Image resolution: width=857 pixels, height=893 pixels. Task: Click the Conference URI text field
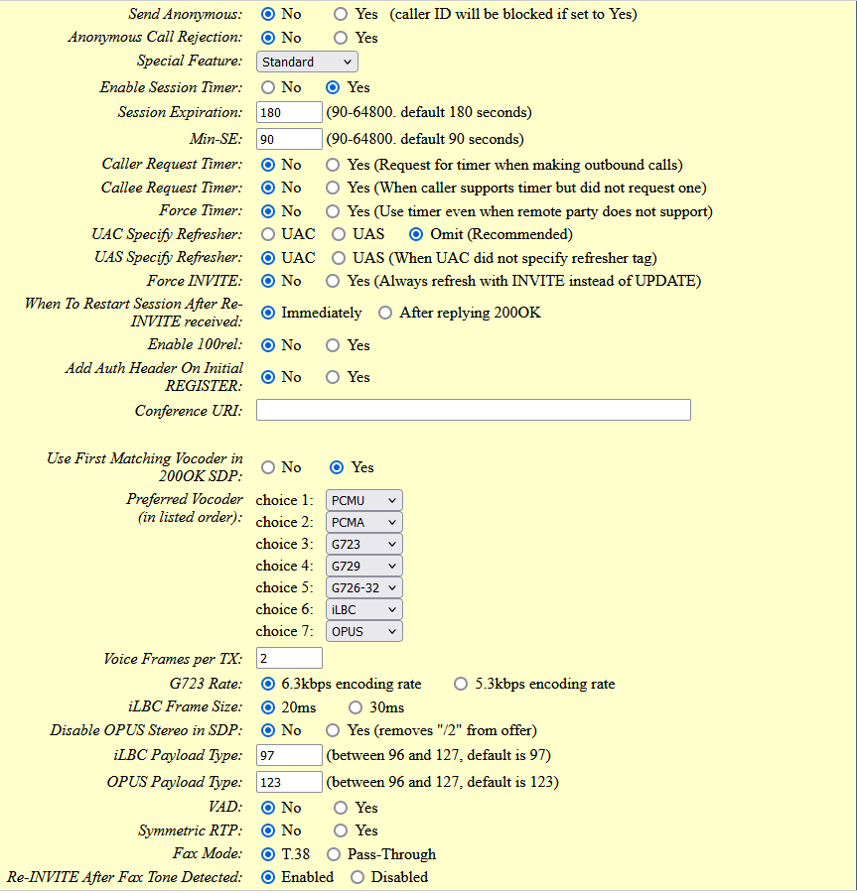[x=474, y=410]
